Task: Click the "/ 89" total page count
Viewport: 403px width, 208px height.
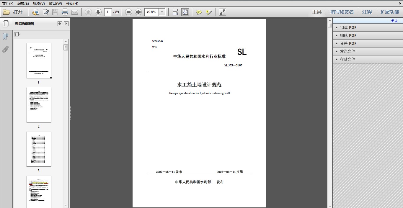Action: click(116, 12)
